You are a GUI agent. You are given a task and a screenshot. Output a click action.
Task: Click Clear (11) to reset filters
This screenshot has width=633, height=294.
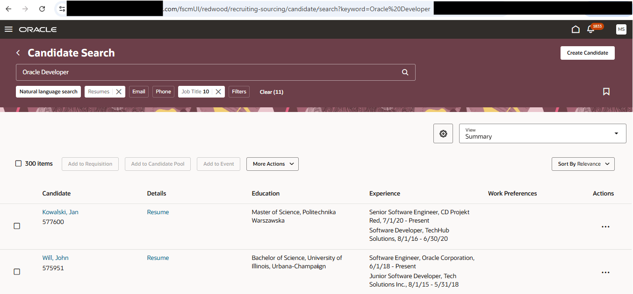(272, 92)
